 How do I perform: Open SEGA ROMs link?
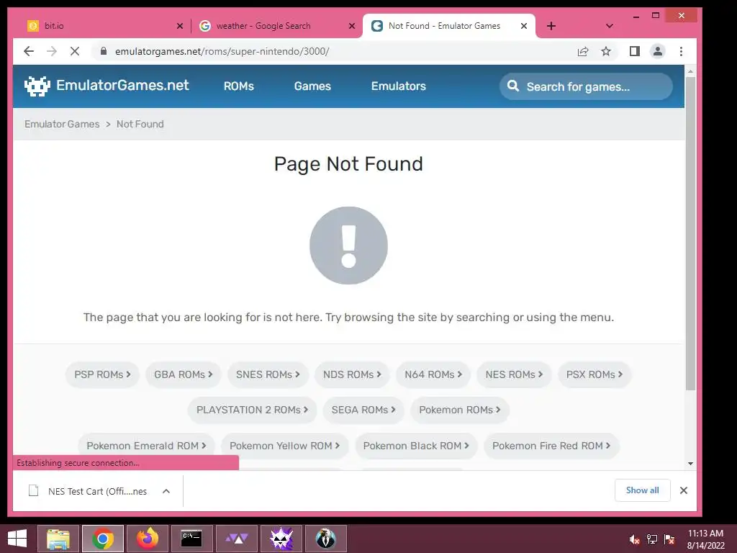pyautogui.click(x=363, y=410)
